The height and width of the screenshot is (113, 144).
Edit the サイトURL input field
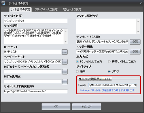[x=36, y=91]
